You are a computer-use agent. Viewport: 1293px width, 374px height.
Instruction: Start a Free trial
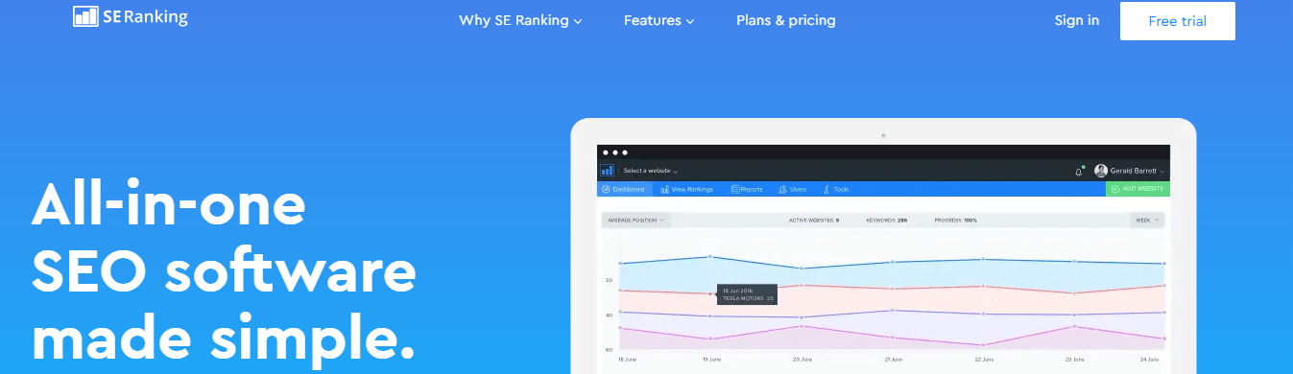(x=1178, y=21)
